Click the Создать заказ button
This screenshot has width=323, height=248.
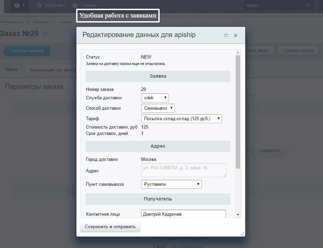tap(298, 50)
